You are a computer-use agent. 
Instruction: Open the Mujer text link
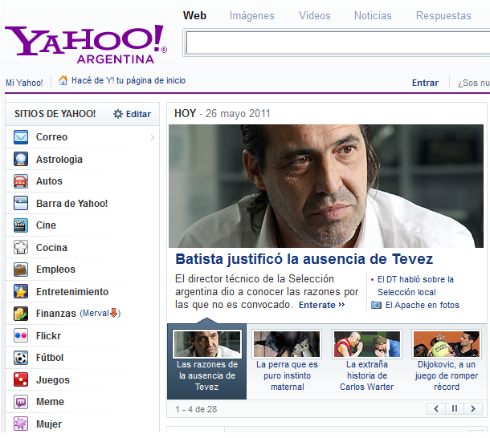tap(49, 424)
